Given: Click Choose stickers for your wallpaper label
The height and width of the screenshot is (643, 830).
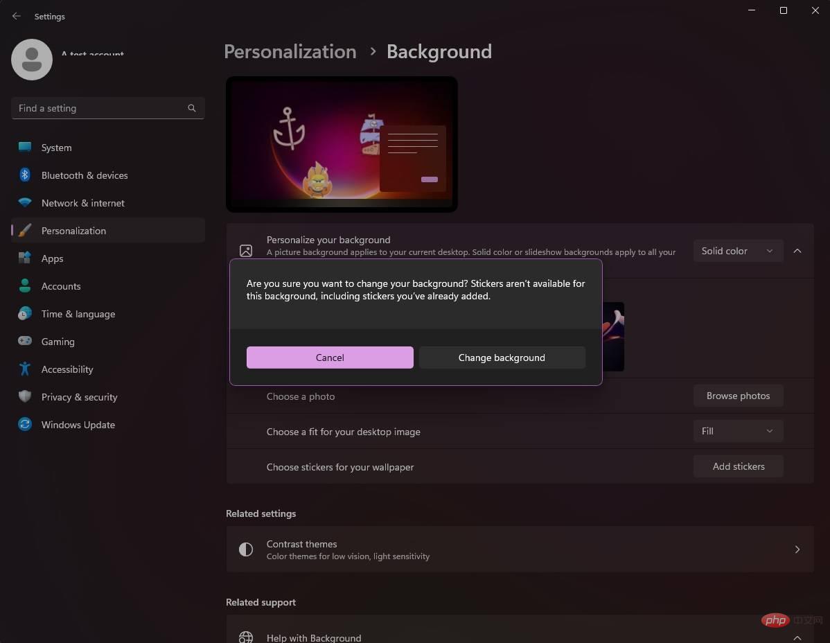Looking at the screenshot, I should (x=340, y=467).
